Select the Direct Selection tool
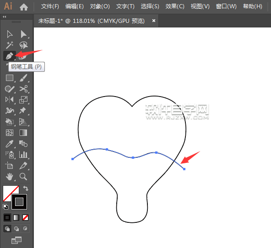 click(x=24, y=34)
